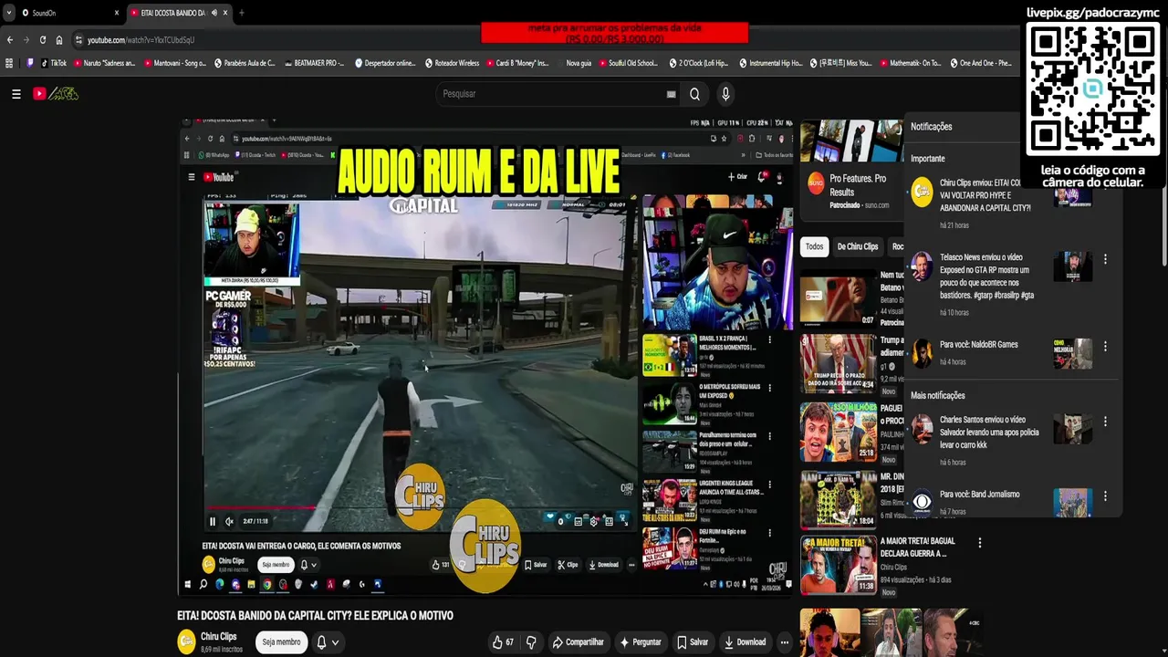Screen dimensions: 1168x657
Task: Save video with the Salvar button
Action: 693,642
